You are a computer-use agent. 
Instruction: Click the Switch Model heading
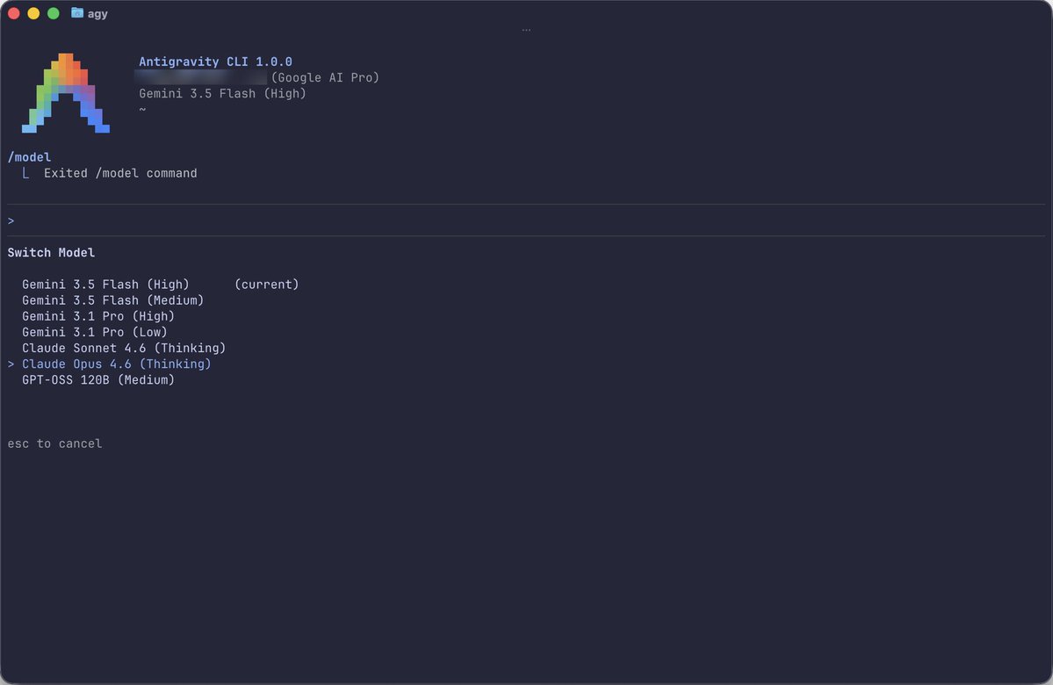[x=51, y=253]
